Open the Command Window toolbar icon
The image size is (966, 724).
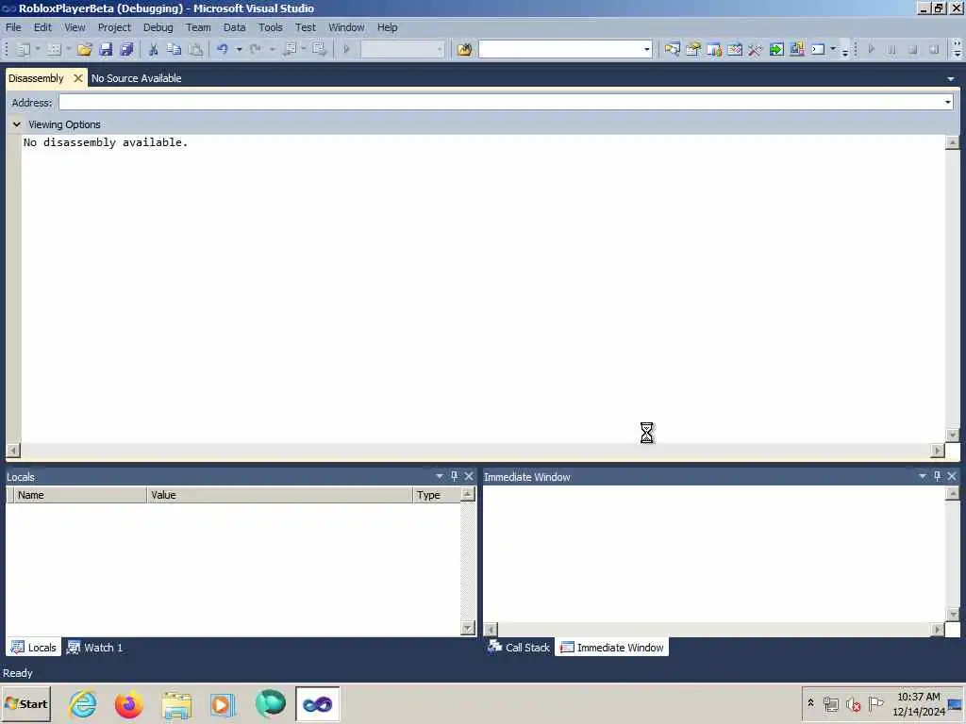(x=818, y=49)
